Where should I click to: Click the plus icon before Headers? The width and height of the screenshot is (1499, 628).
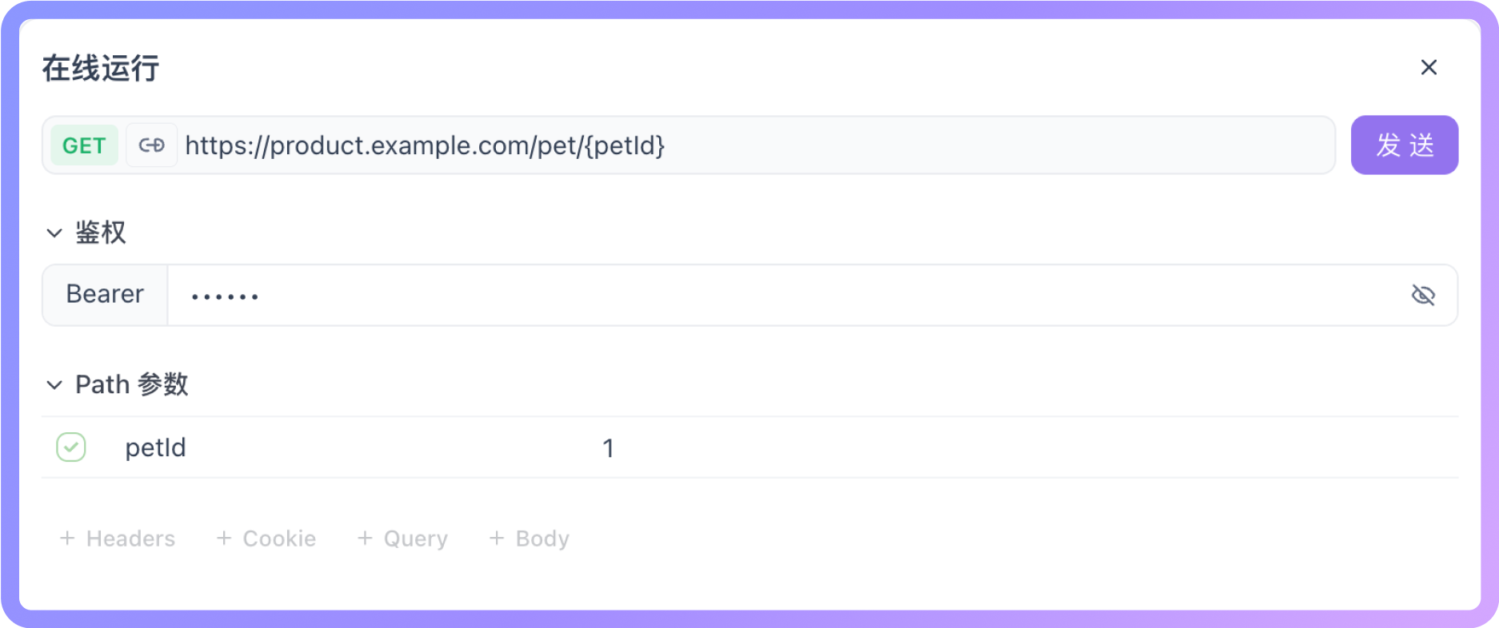[67, 538]
